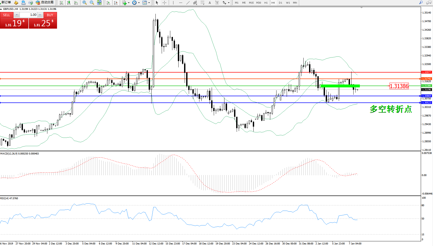Select the crosshair cursor tool

pos(165,3)
